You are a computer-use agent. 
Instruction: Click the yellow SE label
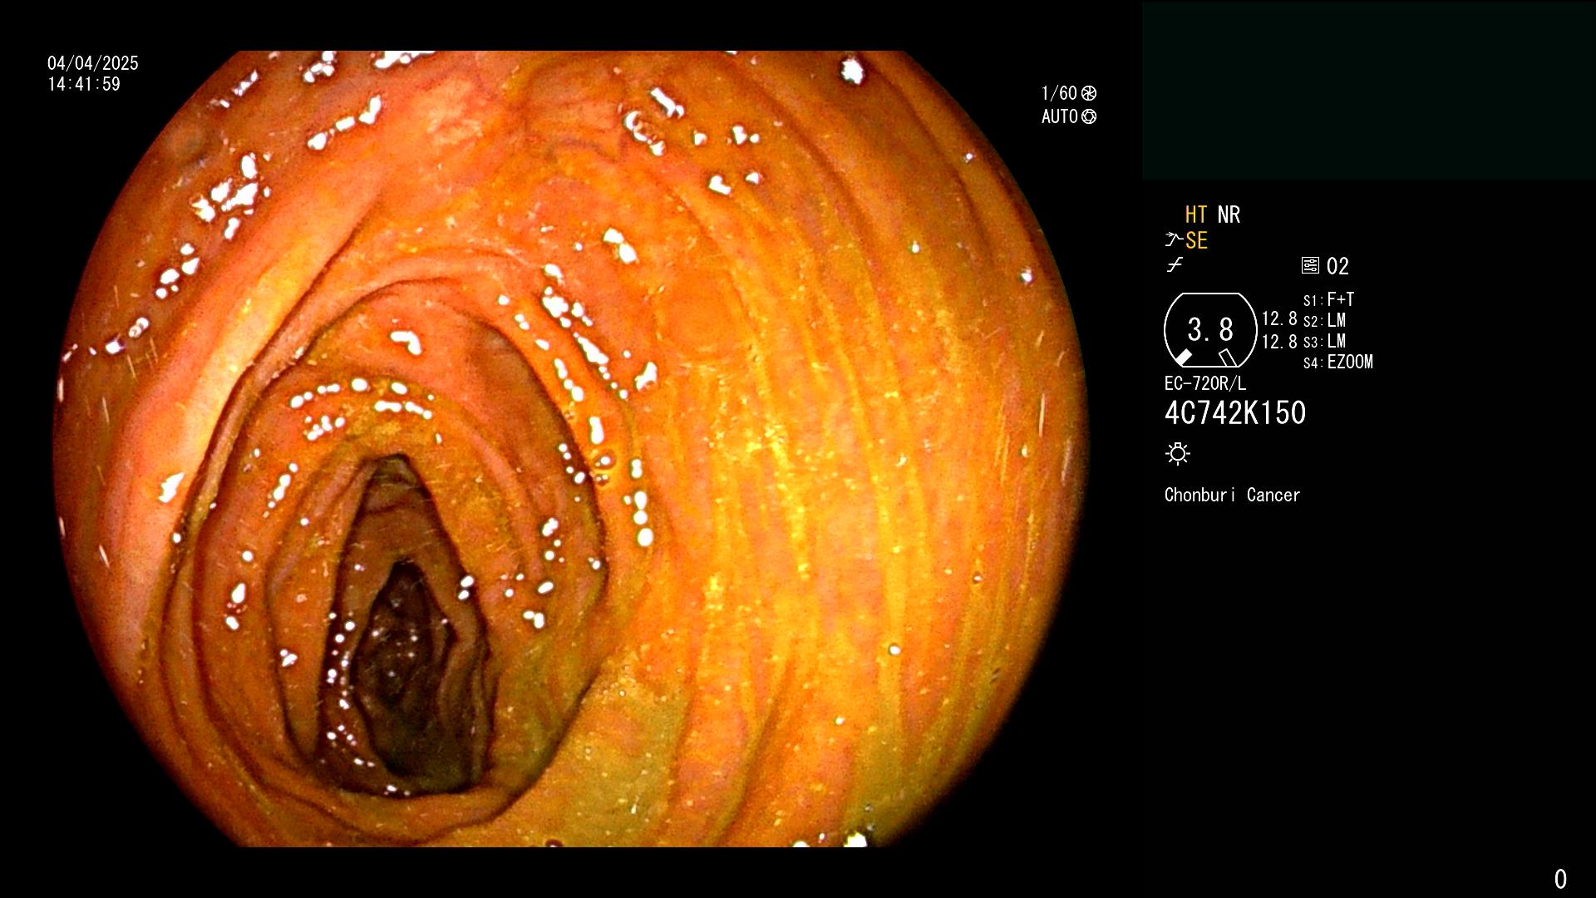tap(1196, 240)
